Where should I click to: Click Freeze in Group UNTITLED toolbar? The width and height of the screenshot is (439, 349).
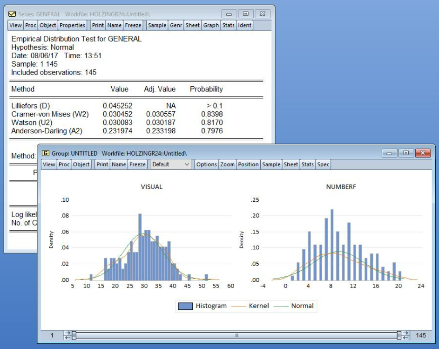click(137, 164)
